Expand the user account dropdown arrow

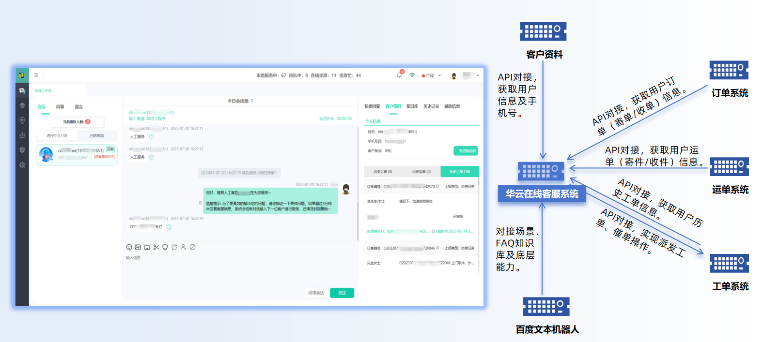pyautogui.click(x=478, y=75)
